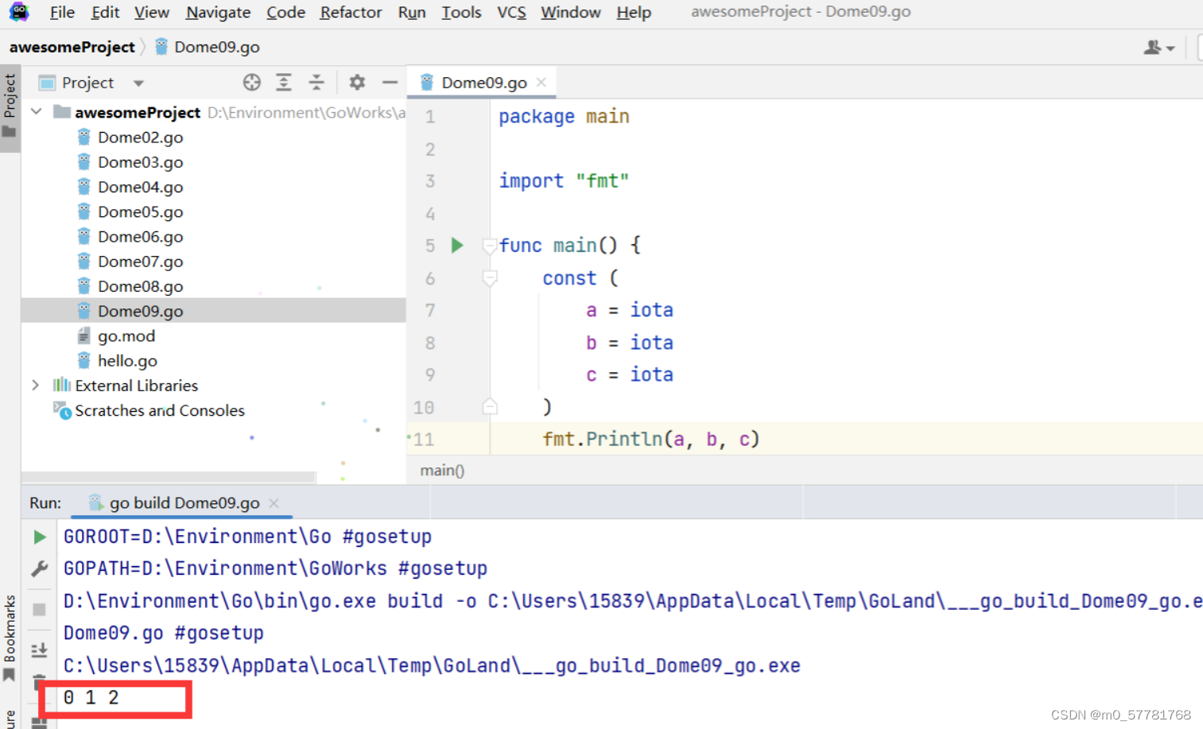Click the project tree horizontal scrollbar
The image size is (1203, 729).
click(169, 478)
